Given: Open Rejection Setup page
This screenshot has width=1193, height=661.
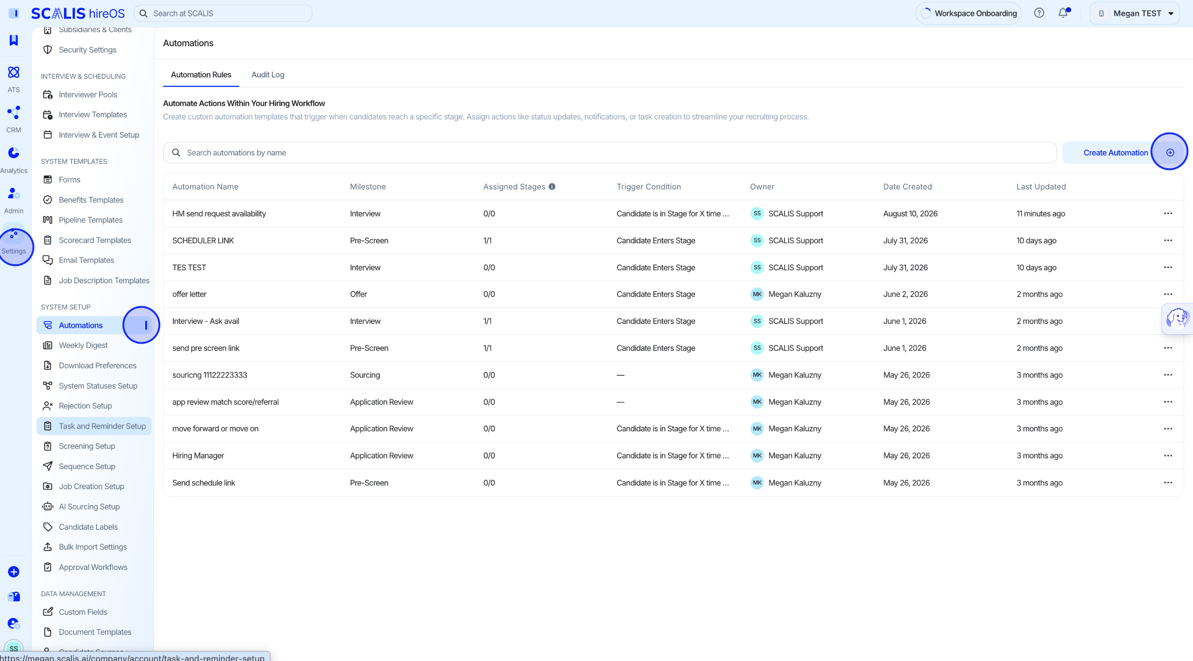Looking at the screenshot, I should coord(85,406).
